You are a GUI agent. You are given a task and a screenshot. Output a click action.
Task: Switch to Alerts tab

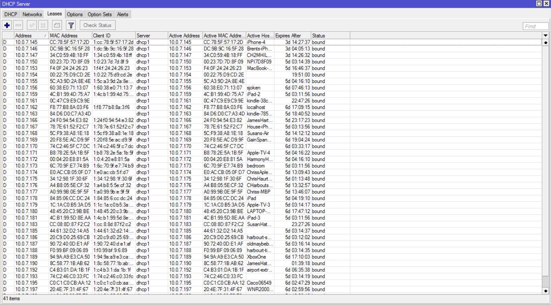pyautogui.click(x=122, y=14)
